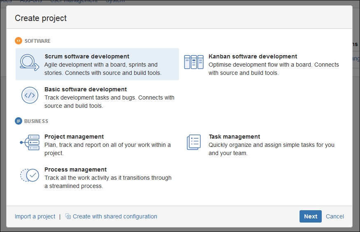The width and height of the screenshot is (360, 232).
Task: Click the Scrum software development icon
Action: pos(29,62)
